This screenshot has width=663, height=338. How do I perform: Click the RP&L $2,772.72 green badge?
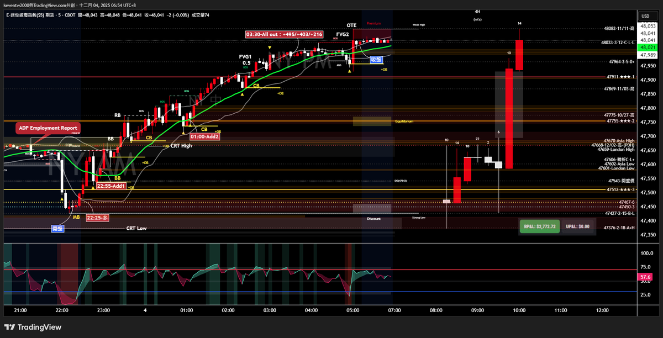pos(540,226)
